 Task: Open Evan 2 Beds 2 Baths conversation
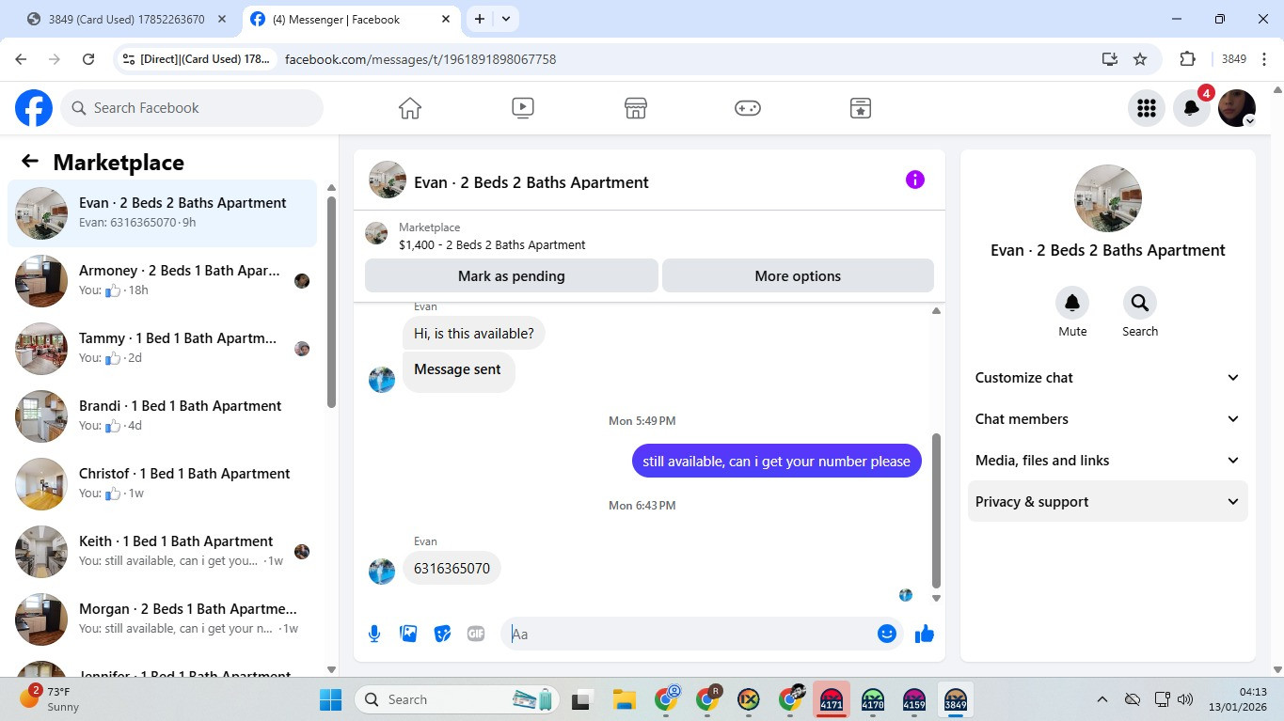(x=163, y=213)
